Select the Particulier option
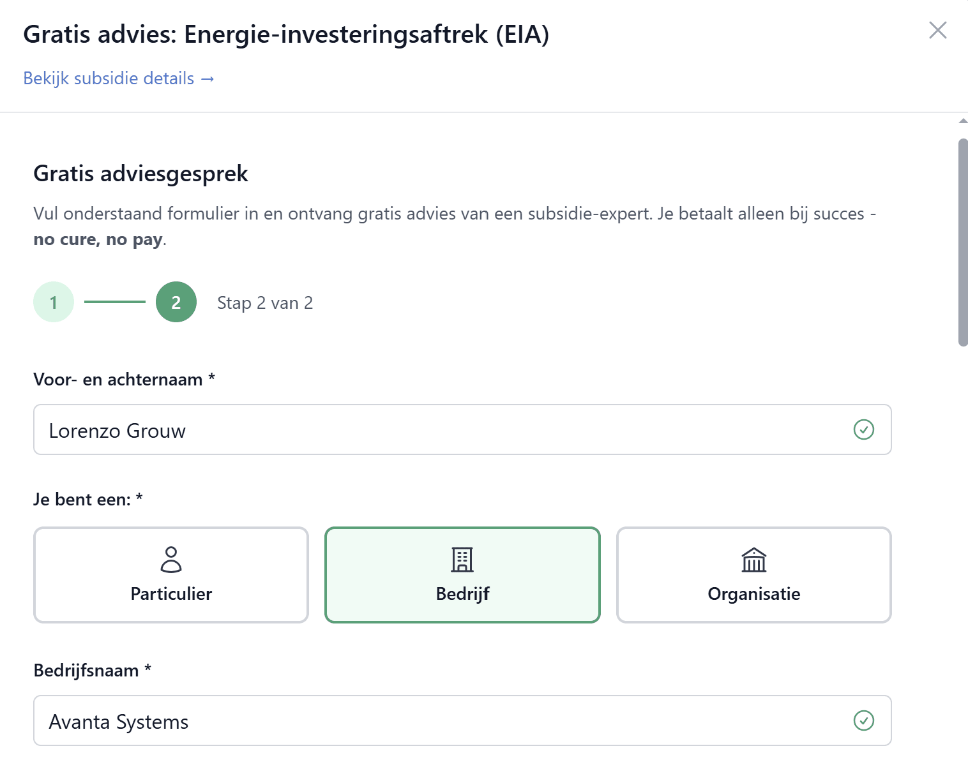The height and width of the screenshot is (776, 968). (170, 575)
